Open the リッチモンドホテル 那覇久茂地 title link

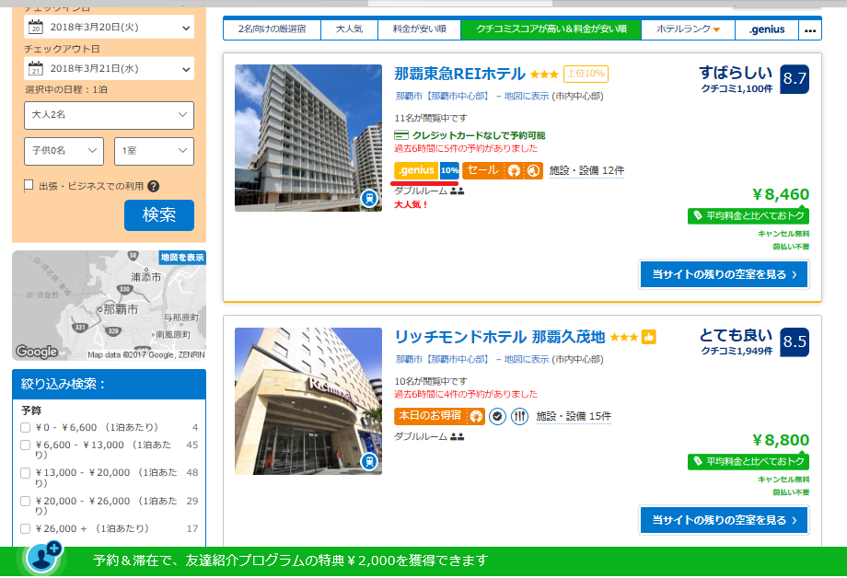tap(500, 337)
